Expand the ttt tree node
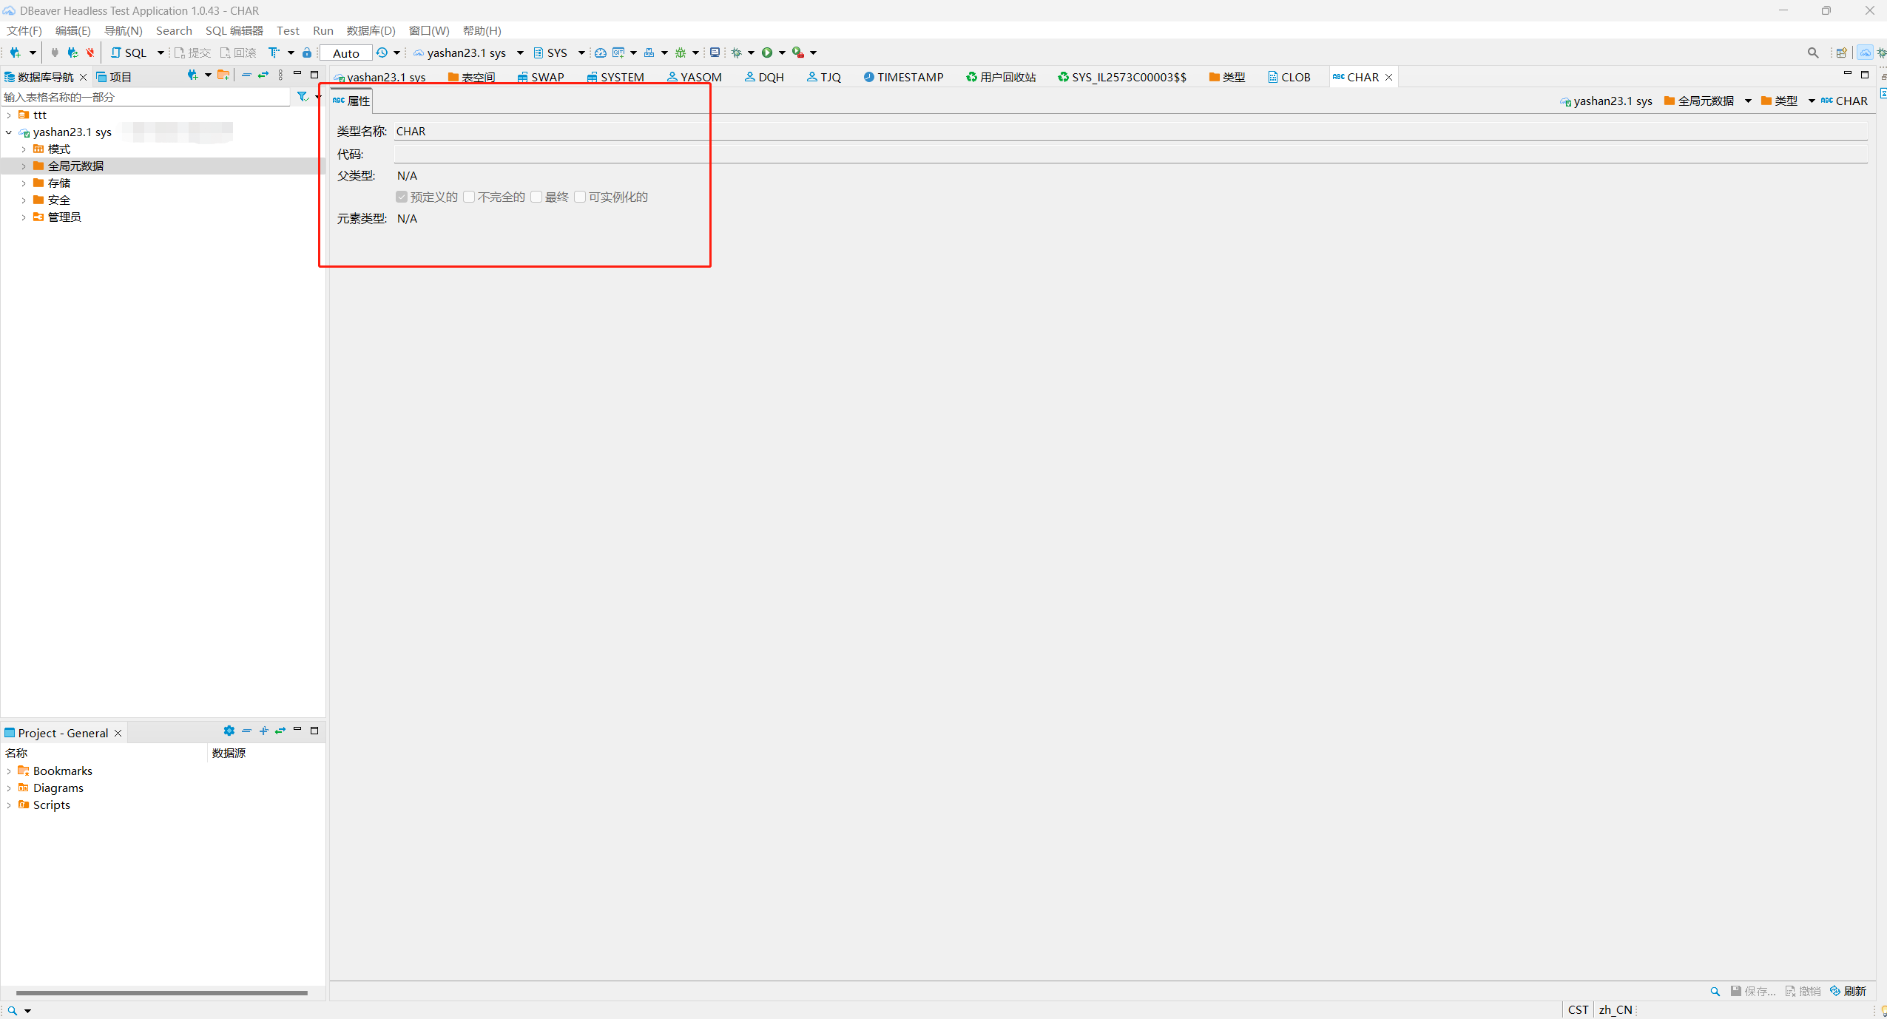The width and height of the screenshot is (1887, 1019). coord(9,115)
